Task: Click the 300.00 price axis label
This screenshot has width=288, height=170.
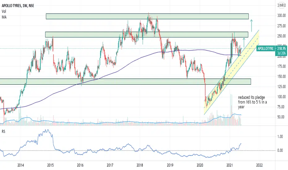Action: [282, 16]
